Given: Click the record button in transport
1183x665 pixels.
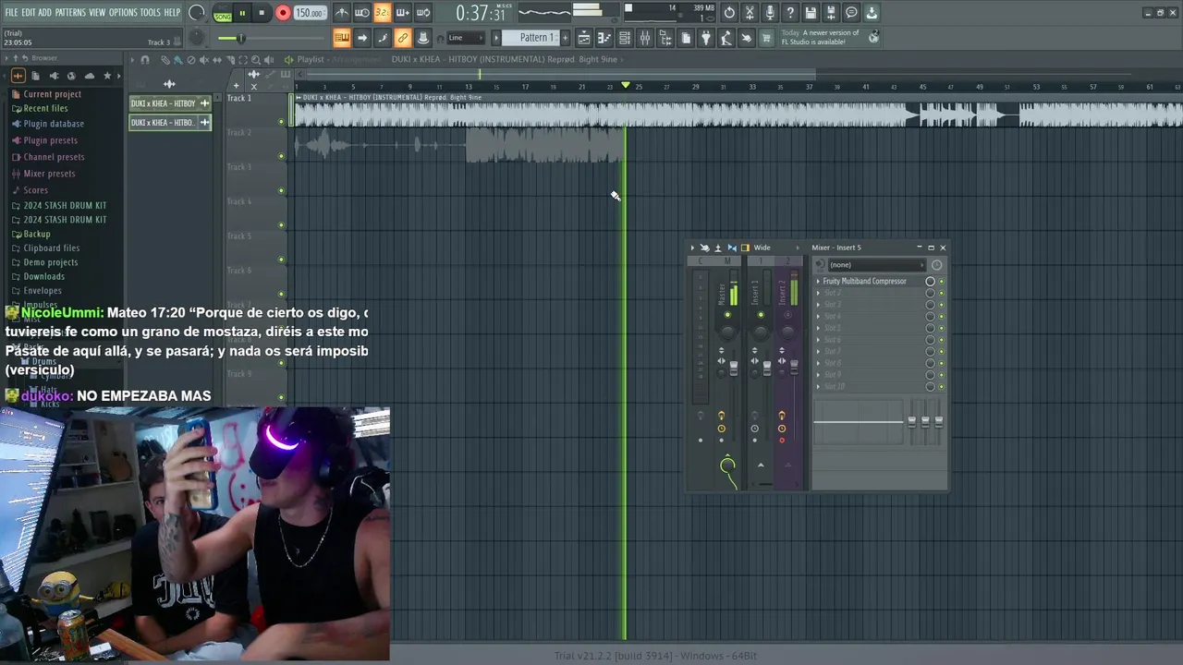Looking at the screenshot, I should point(283,13).
